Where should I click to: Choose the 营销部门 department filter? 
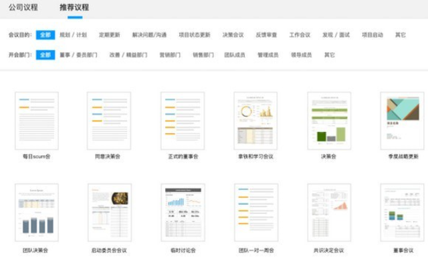tap(170, 55)
